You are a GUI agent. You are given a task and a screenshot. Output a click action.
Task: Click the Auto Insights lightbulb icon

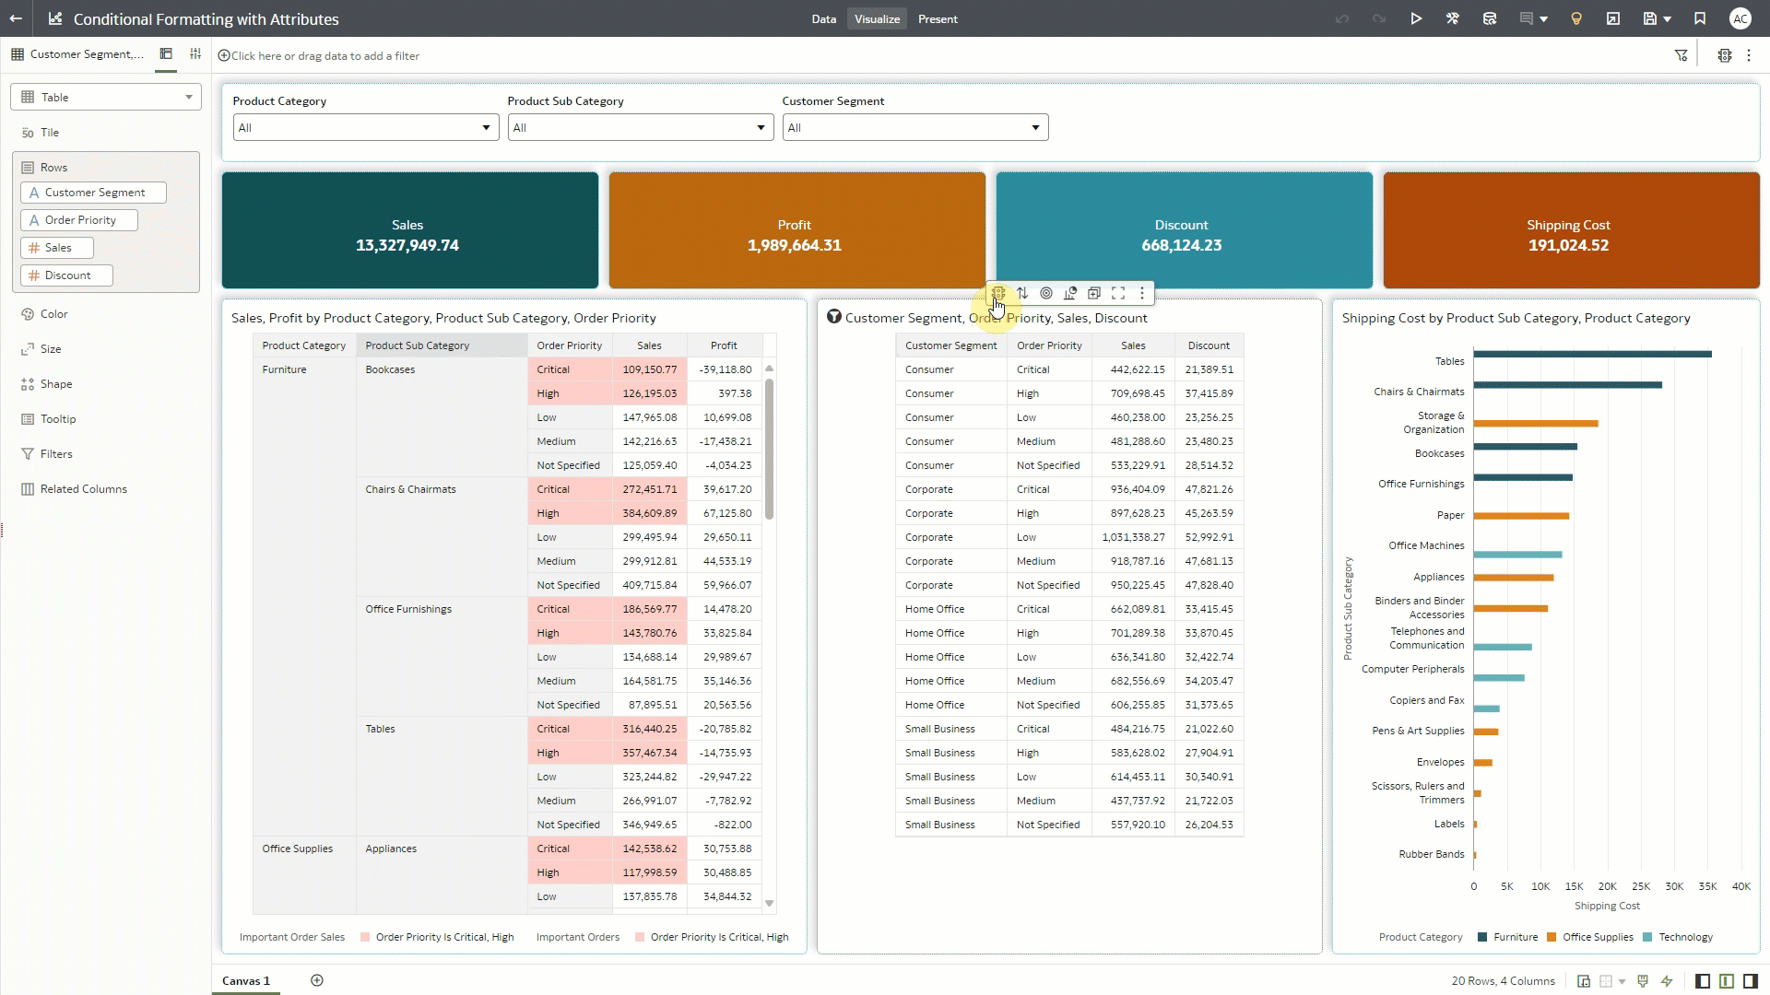[x=1576, y=18]
